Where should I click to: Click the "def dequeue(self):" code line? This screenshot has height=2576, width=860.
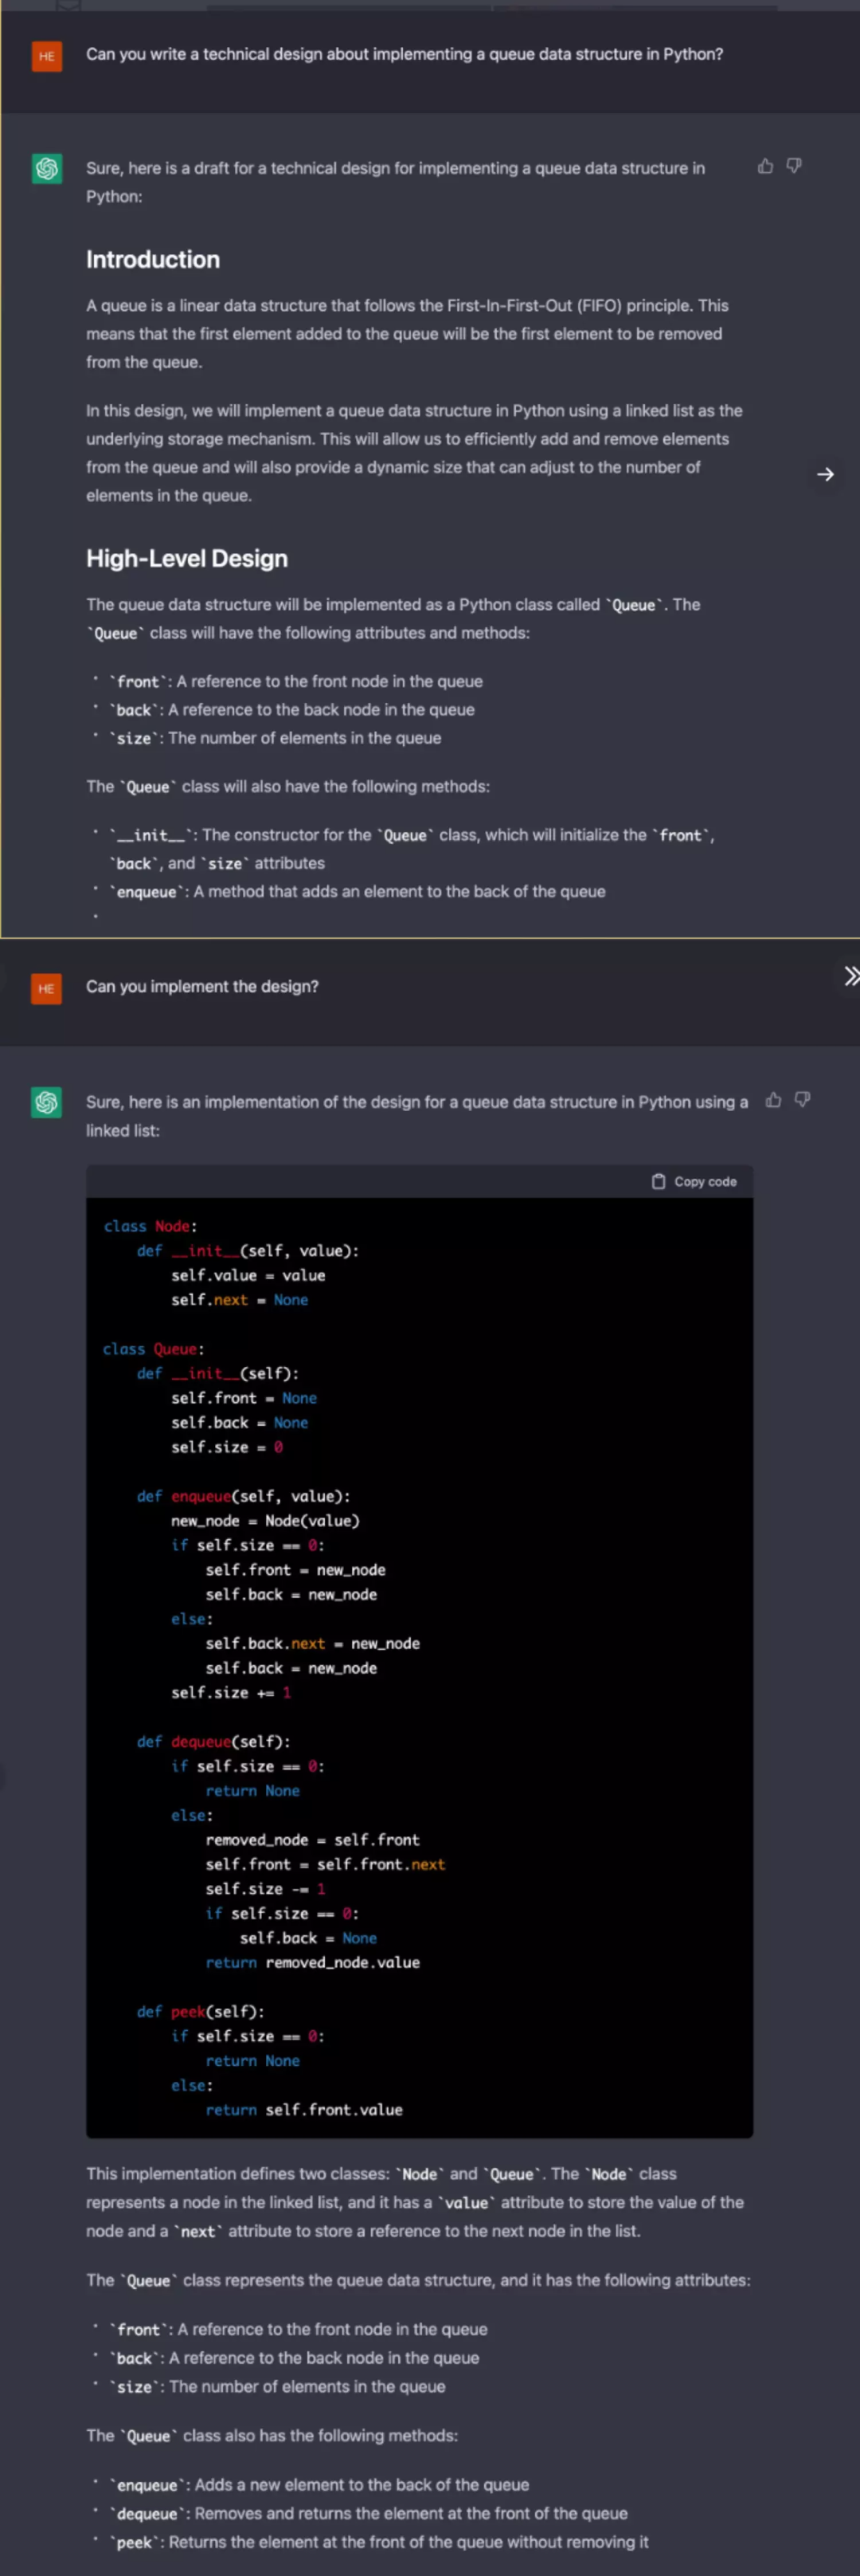[213, 1741]
